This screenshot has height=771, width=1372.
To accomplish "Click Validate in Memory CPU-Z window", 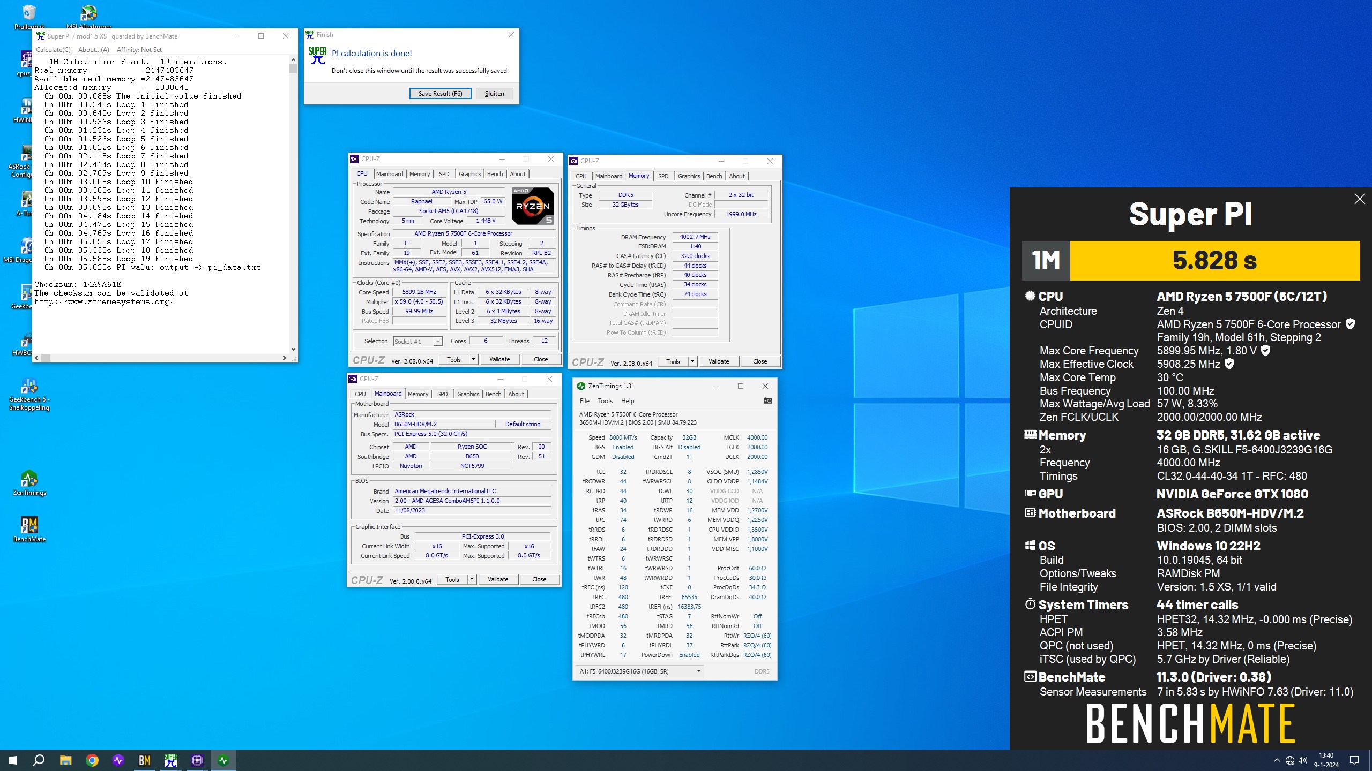I will click(719, 361).
